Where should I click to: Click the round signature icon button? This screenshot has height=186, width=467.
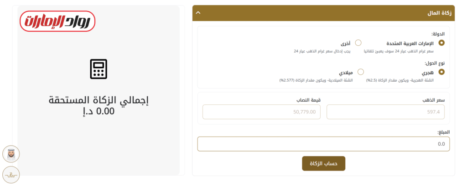coord(11,175)
